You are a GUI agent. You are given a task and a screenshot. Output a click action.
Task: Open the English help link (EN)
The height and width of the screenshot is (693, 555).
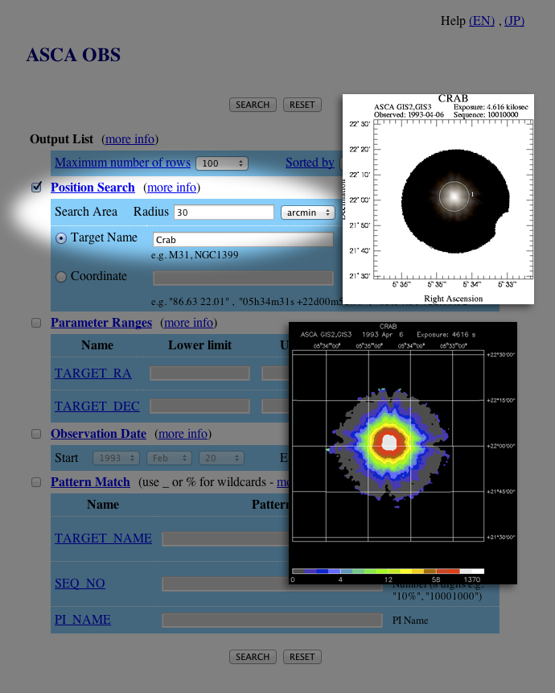(x=482, y=21)
